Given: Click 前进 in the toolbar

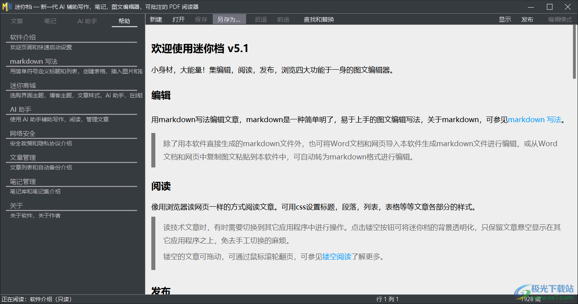Looking at the screenshot, I should [x=283, y=19].
